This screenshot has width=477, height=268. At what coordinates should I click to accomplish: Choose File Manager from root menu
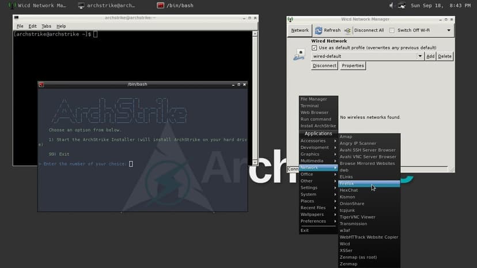click(x=319, y=99)
